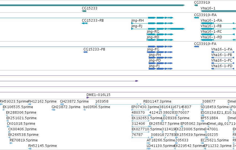236x150 pixels.
Task: Select feature EK251021.5prime
Action: click(x=21, y=118)
